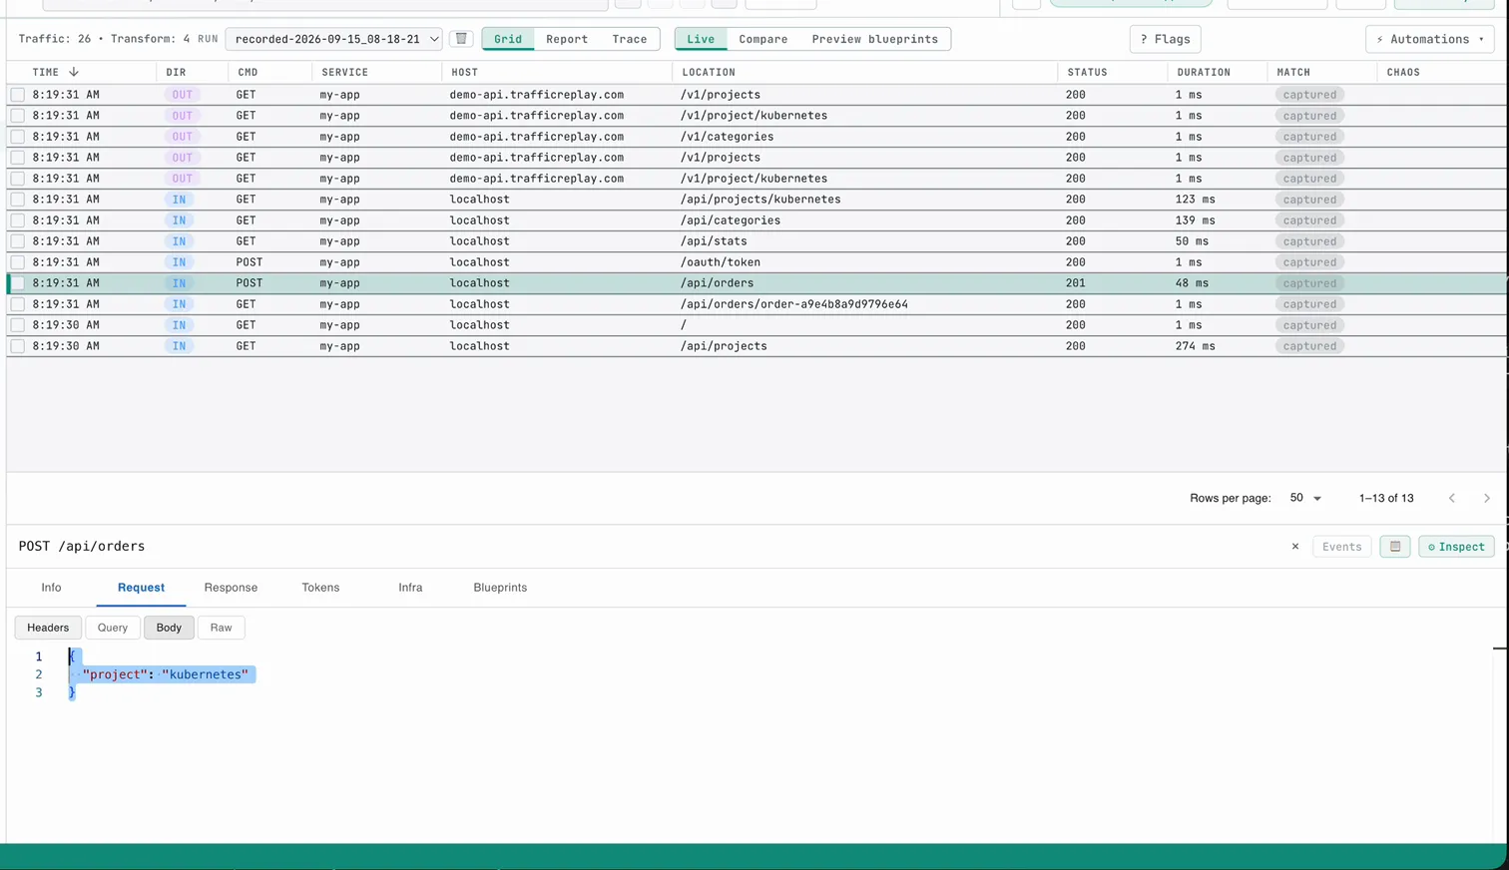The image size is (1509, 870).
Task: Check the box for the "/" location row
Action: pyautogui.click(x=18, y=325)
